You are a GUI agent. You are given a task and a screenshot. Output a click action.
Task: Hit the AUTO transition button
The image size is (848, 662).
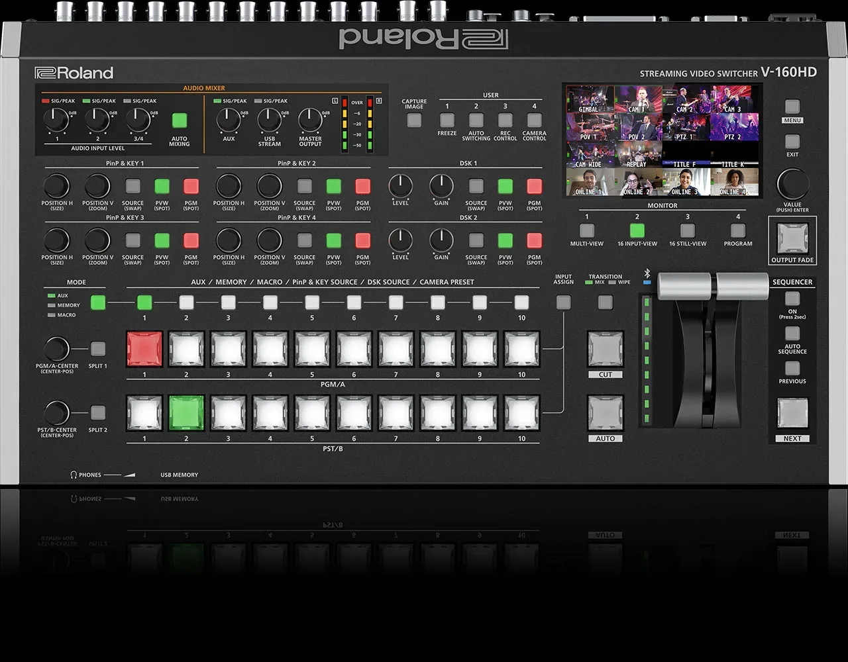[x=606, y=413]
